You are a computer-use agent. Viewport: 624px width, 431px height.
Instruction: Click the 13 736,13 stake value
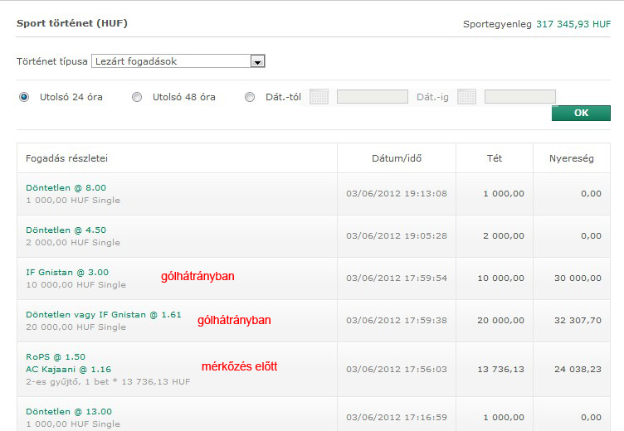(x=500, y=369)
